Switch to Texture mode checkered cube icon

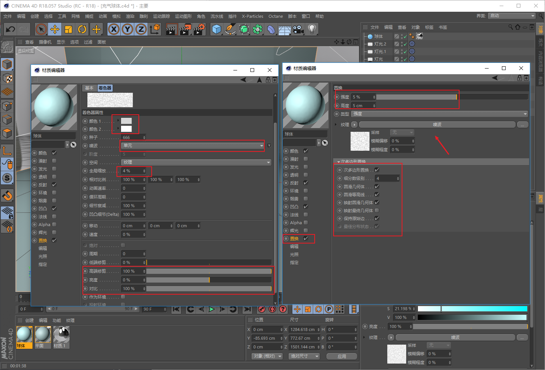tap(7, 78)
